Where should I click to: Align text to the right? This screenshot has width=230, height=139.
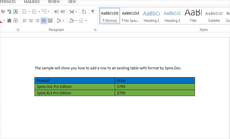[37, 21]
